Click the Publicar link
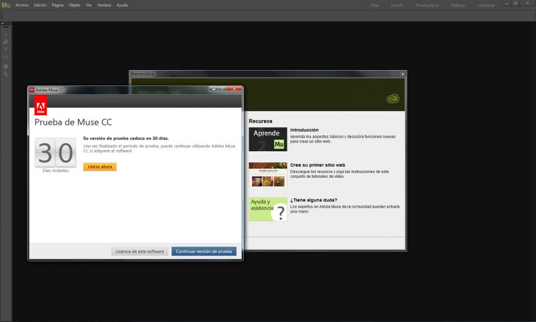Image resolution: width=536 pixels, height=322 pixels. (458, 5)
